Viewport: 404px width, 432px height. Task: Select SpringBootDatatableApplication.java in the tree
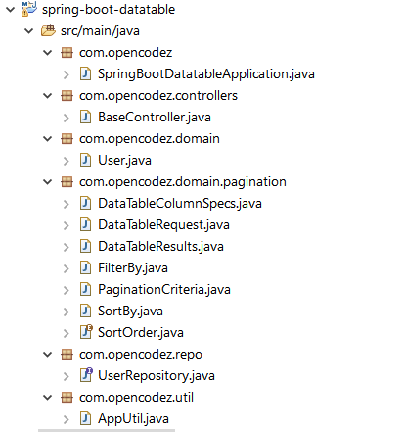tap(206, 74)
